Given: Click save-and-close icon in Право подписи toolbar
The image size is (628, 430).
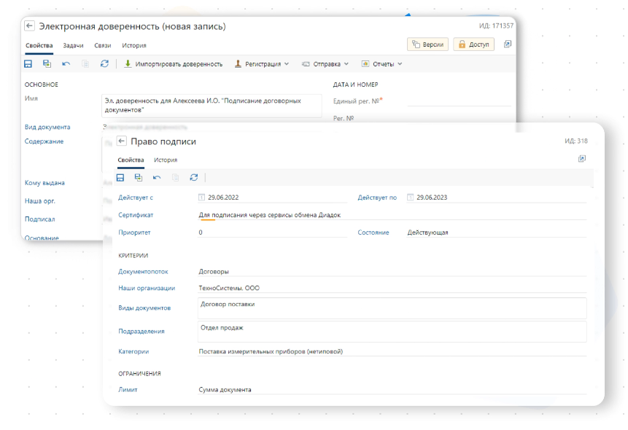Looking at the screenshot, I should click(139, 177).
